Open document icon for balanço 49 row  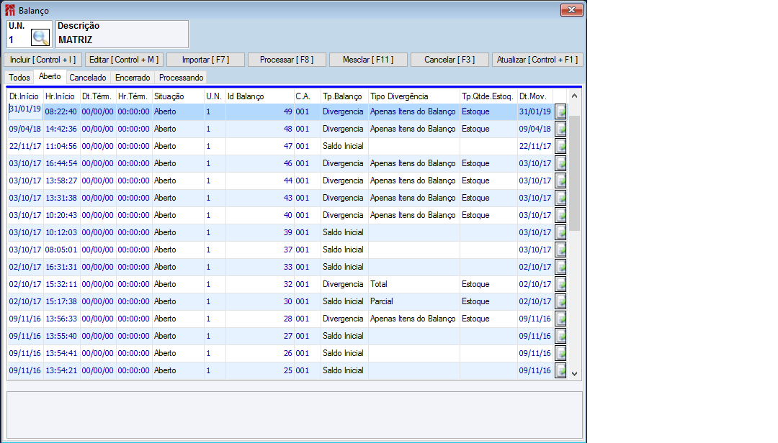point(560,111)
